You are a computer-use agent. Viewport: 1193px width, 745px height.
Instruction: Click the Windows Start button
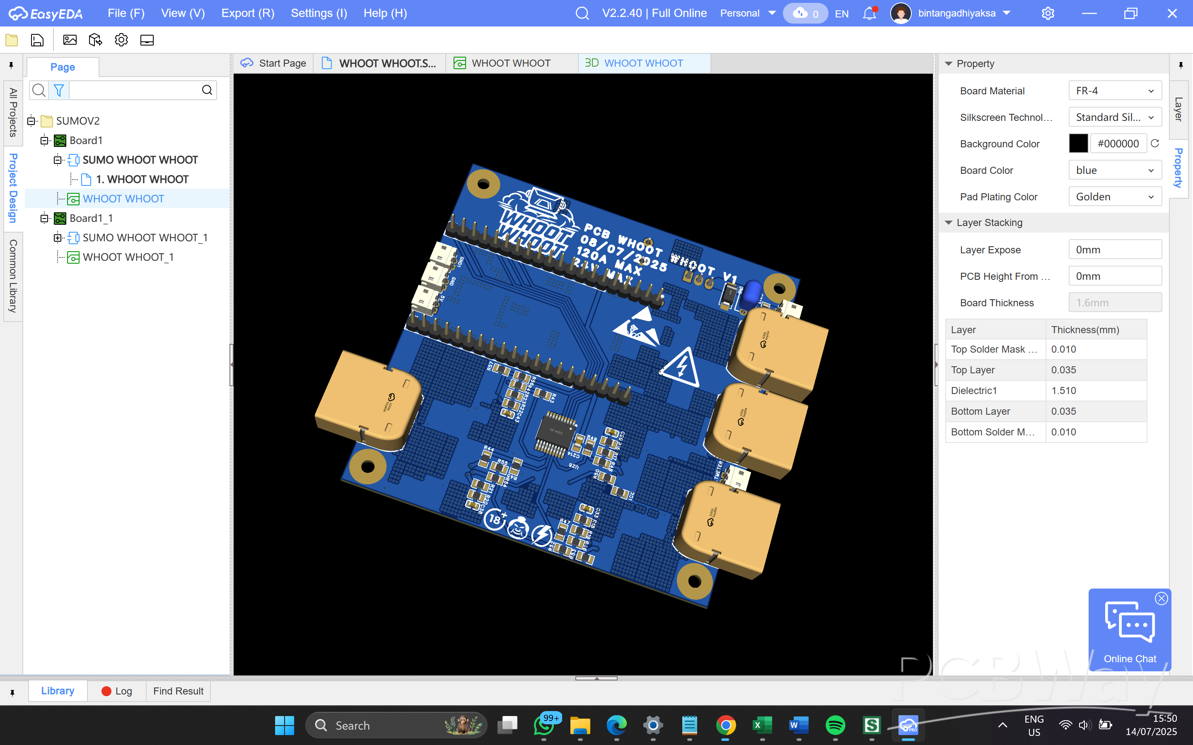click(x=285, y=725)
